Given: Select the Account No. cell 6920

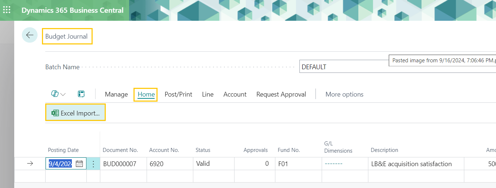Looking at the screenshot, I should [170, 164].
